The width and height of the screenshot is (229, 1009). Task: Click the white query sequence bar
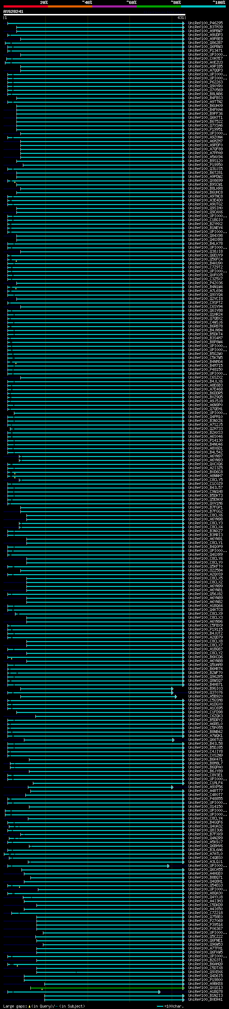point(94,14)
